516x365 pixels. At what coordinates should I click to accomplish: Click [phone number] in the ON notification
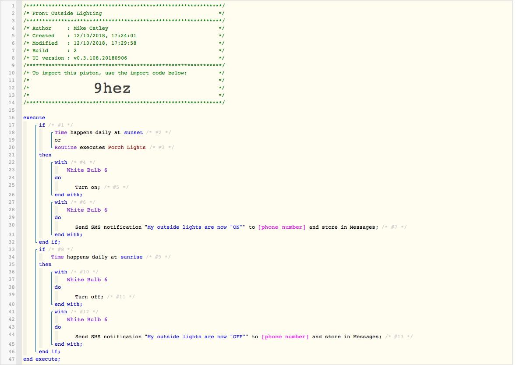click(x=282, y=227)
